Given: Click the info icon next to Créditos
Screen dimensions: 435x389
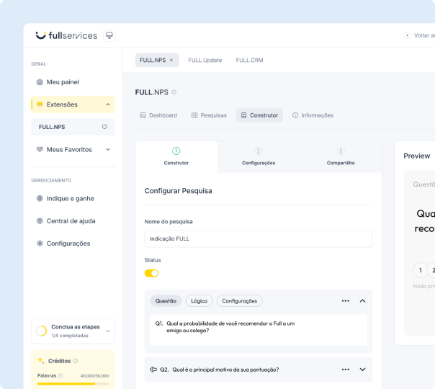Looking at the screenshot, I should 76,361.
